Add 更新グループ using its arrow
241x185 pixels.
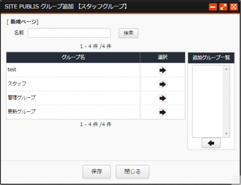pos(163,112)
